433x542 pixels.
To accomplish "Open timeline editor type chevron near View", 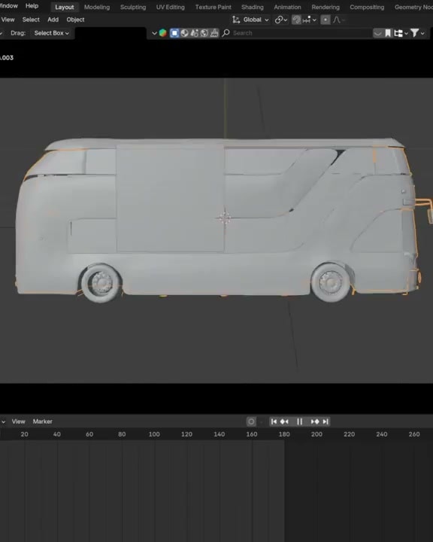I will (x=3, y=422).
